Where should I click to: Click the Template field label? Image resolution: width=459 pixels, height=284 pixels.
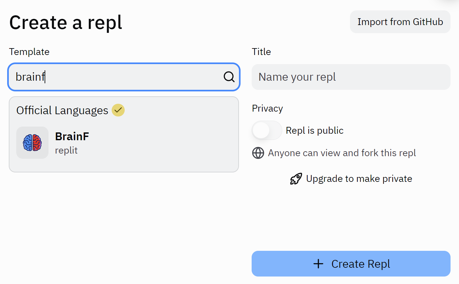(x=29, y=52)
